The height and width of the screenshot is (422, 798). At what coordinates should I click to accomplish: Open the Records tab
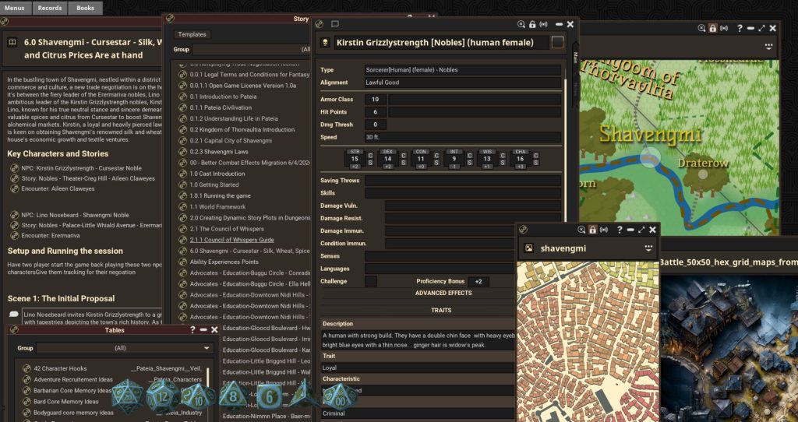pyautogui.click(x=50, y=8)
